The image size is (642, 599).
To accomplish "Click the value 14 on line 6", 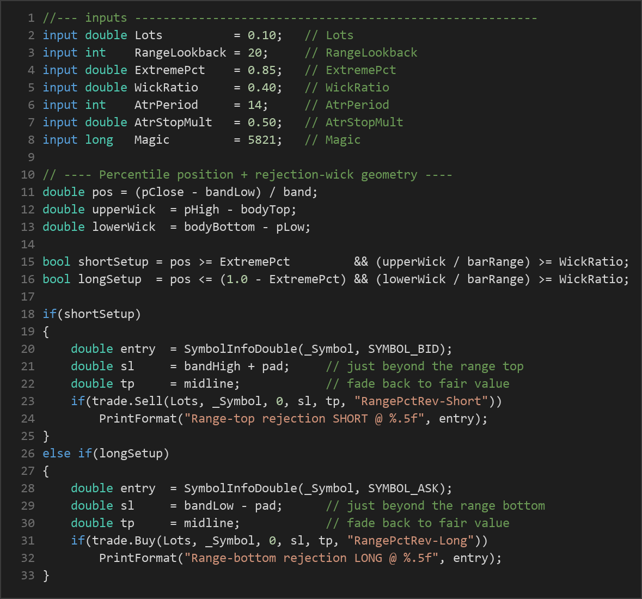I will pos(255,105).
